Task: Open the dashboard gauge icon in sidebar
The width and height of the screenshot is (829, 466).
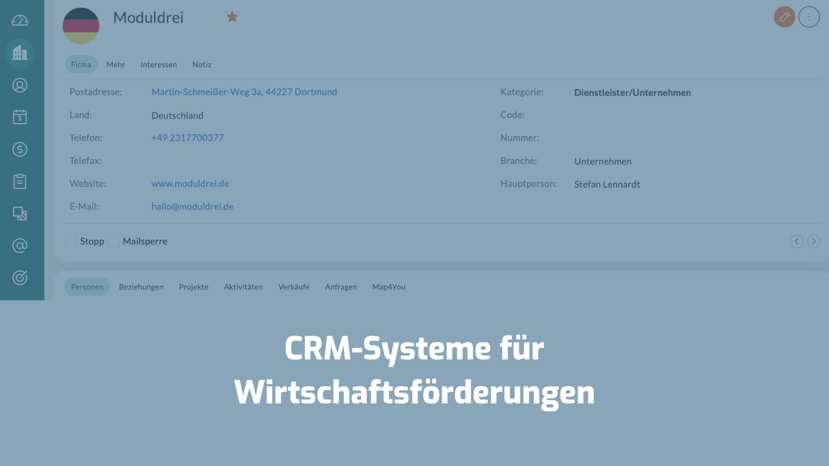Action: (20, 21)
